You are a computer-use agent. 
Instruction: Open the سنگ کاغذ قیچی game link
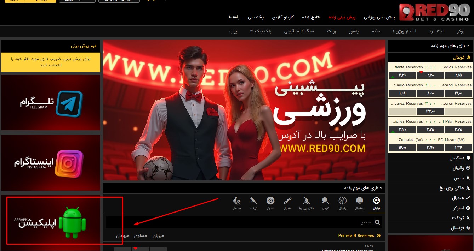click(x=299, y=31)
